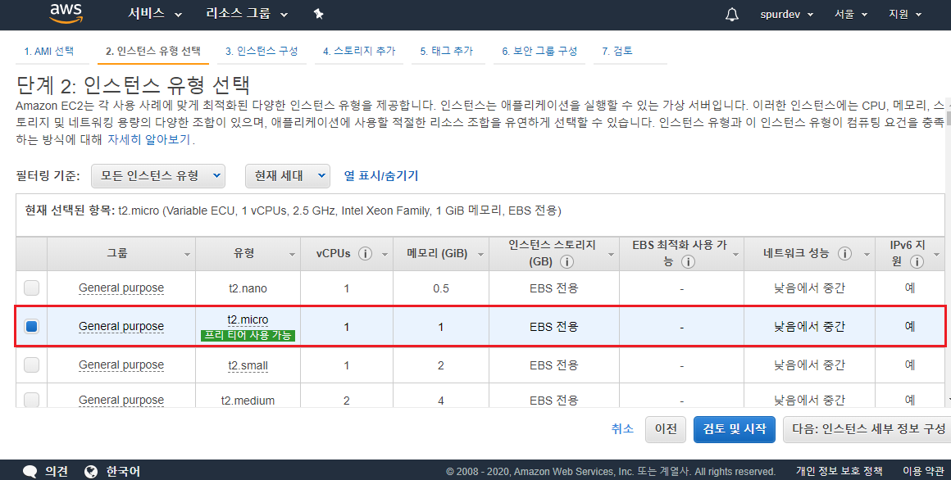
Task: Open the notifications bell
Action: click(732, 15)
